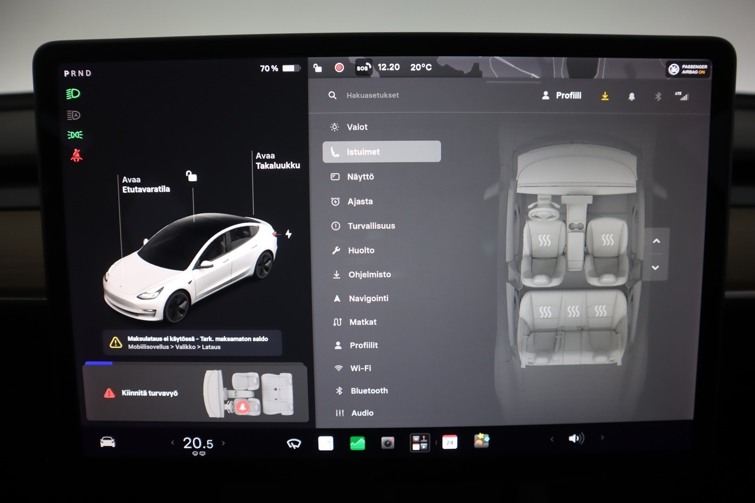Click the car controls icon in the bottom bar
This screenshot has height=503, width=755.
click(x=107, y=442)
